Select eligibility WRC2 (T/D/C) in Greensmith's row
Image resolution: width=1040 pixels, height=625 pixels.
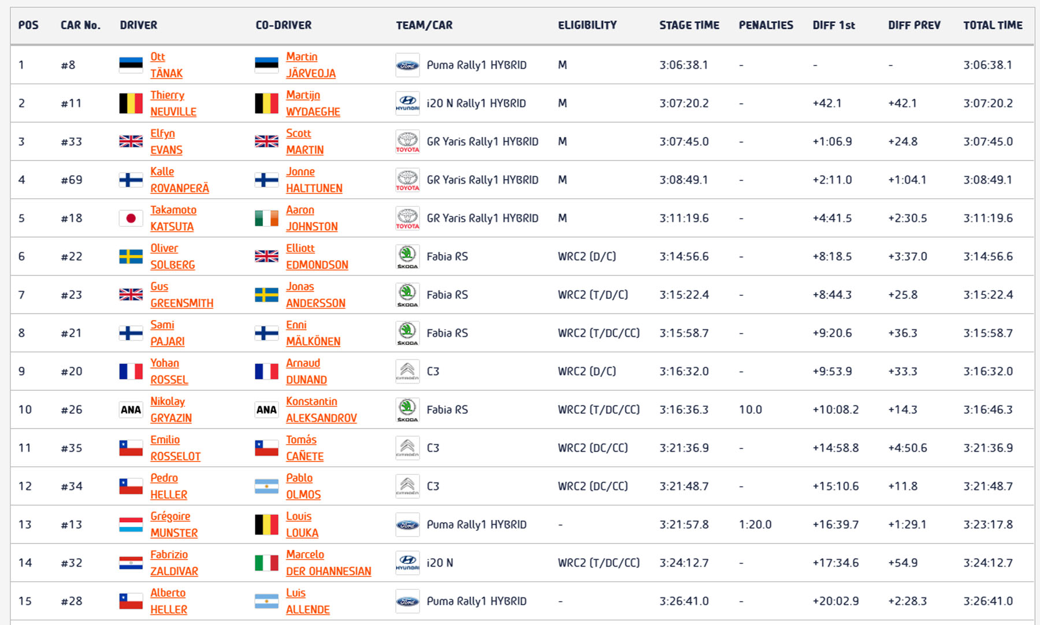point(593,295)
